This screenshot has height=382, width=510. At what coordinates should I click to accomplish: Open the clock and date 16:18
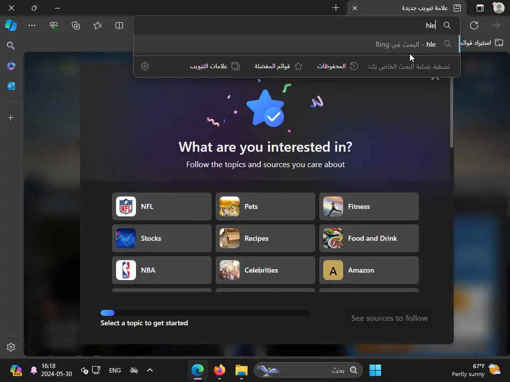[x=56, y=370]
